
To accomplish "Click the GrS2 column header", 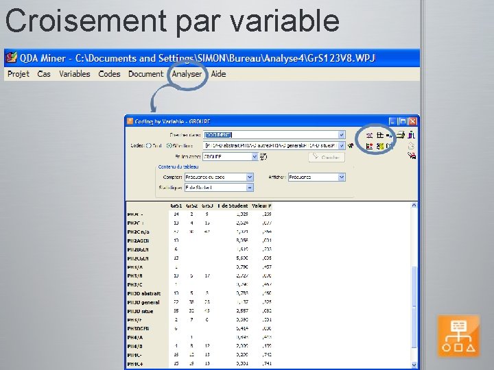I will coord(191,206).
